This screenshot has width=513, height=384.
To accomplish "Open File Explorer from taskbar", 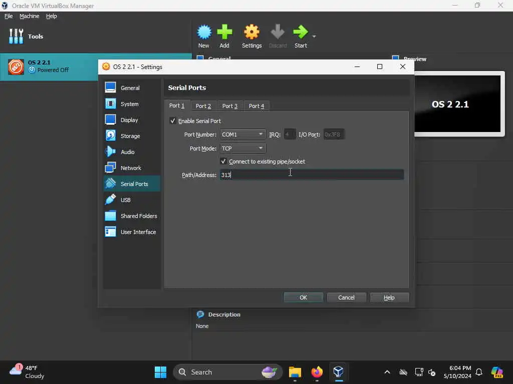I will pyautogui.click(x=295, y=372).
